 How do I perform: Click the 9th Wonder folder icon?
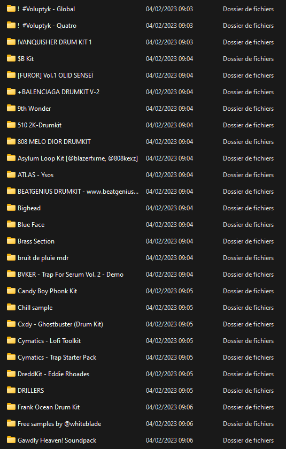(x=11, y=108)
